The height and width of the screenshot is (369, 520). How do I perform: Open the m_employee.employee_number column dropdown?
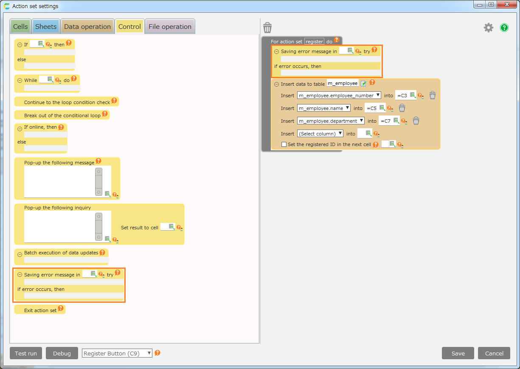click(x=339, y=96)
